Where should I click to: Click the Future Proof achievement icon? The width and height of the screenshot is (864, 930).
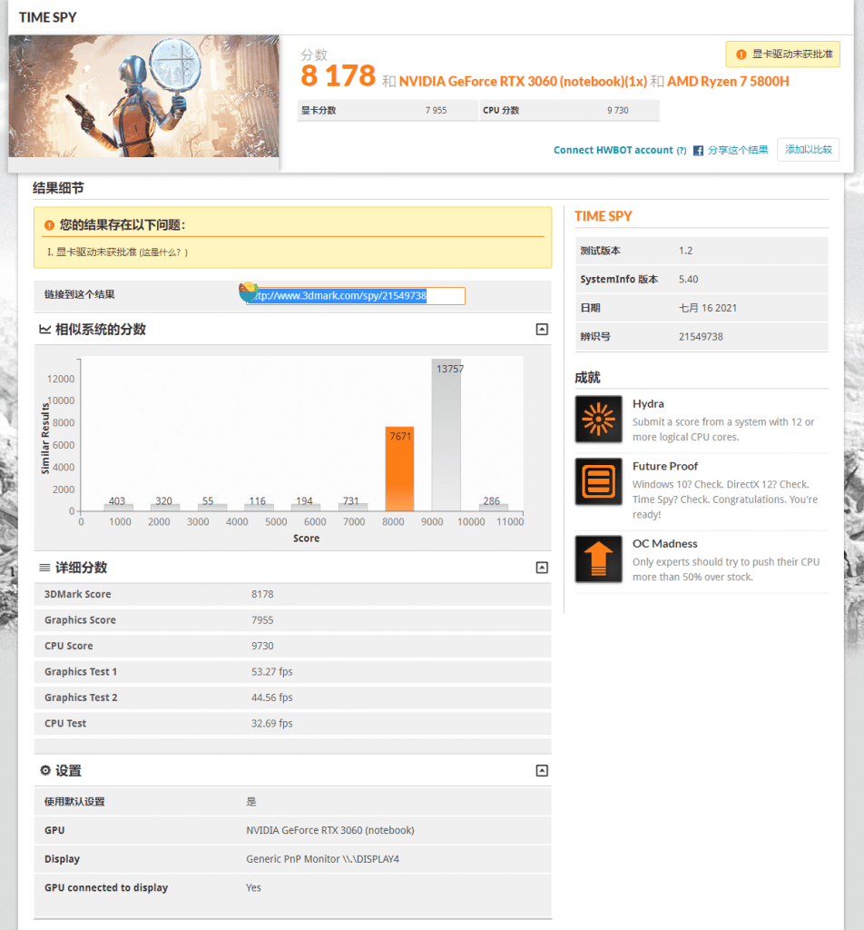tap(598, 481)
